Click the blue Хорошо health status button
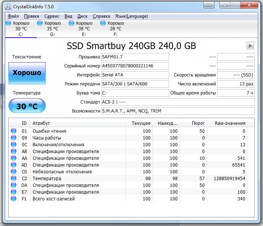263x226 pixels. pyautogui.click(x=27, y=73)
